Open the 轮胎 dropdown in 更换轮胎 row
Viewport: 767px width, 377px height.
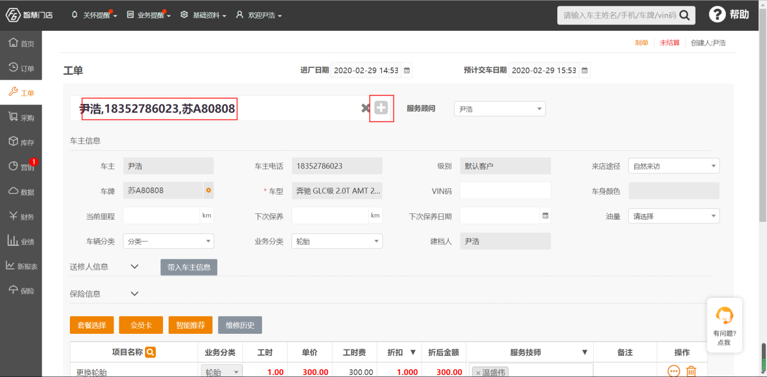[x=222, y=371]
